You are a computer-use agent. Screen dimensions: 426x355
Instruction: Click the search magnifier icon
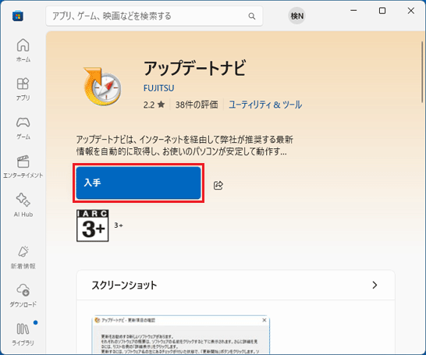[252, 16]
